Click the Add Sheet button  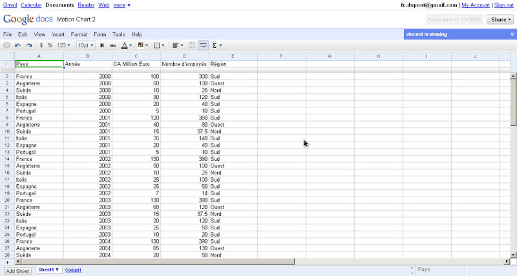tap(18, 271)
